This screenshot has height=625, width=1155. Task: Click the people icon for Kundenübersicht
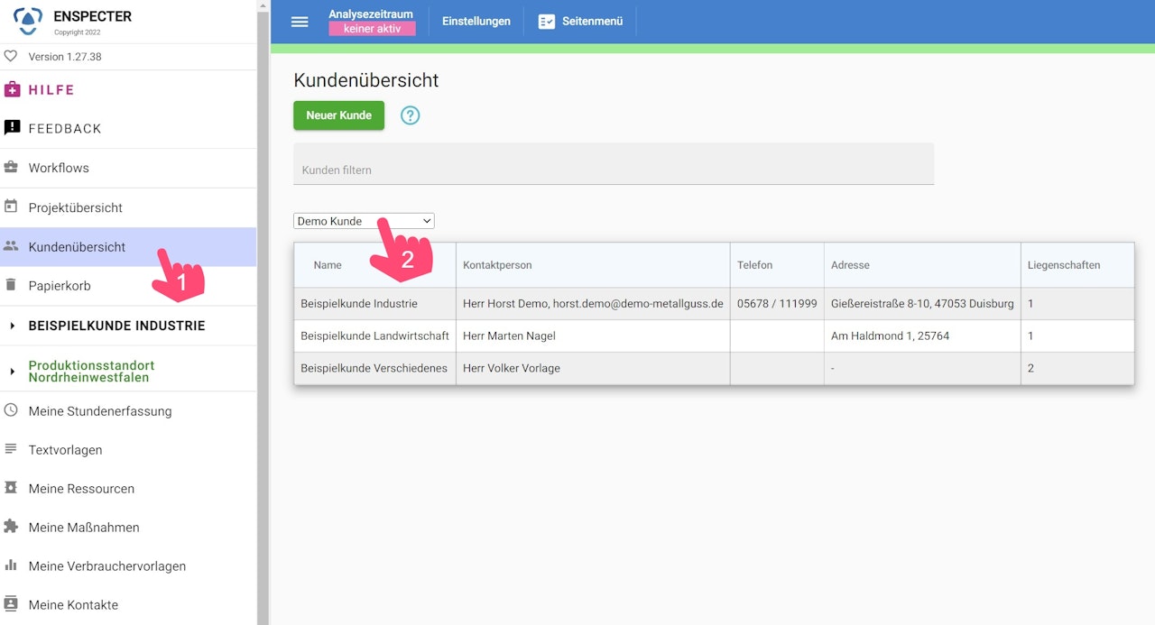[11, 245]
